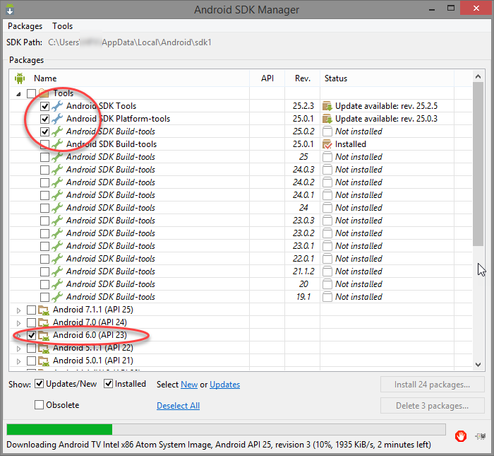
Task: Open the Packages menu
Action: pyautogui.click(x=25, y=26)
